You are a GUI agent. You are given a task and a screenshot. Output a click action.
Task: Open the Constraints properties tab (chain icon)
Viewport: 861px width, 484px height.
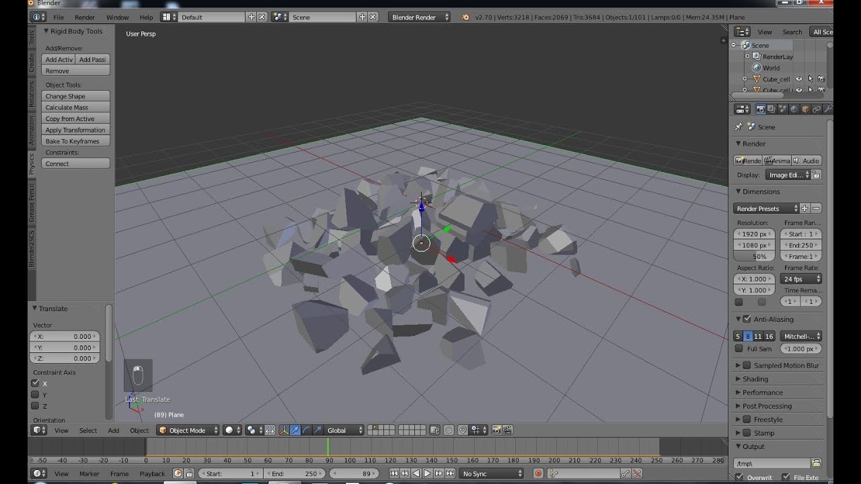point(817,109)
